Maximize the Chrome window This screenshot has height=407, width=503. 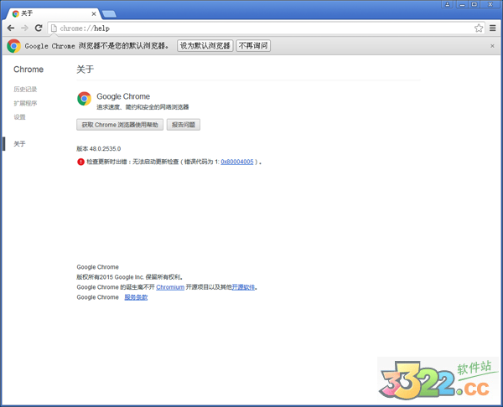tap(474, 4)
